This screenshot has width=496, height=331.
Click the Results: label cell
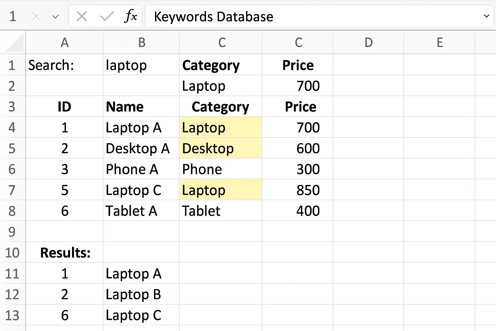[65, 252]
